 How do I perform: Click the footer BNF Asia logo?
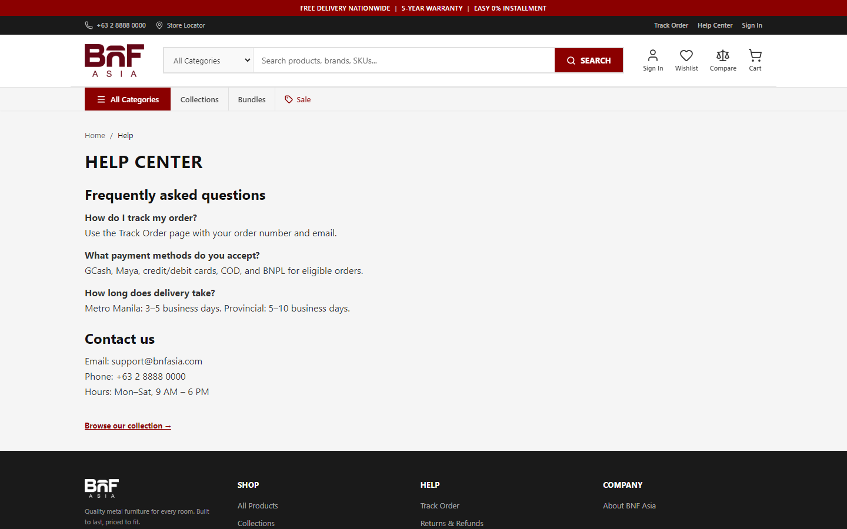102,488
